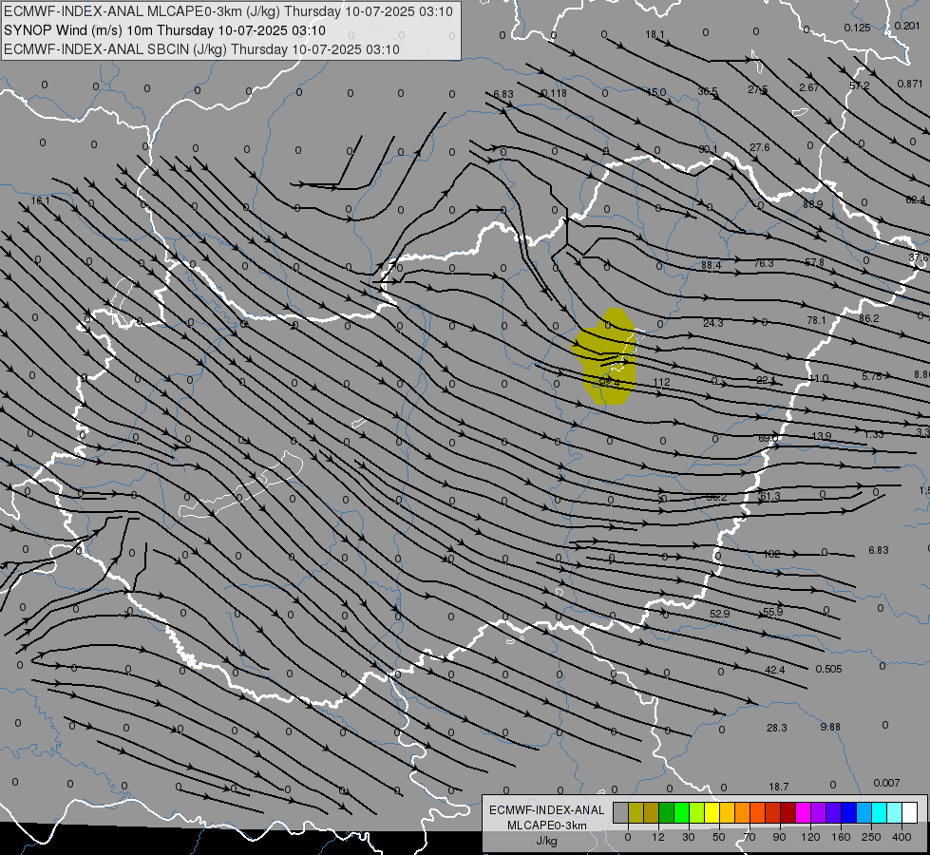Click the bright green legend swatch
930x855 pixels.
[681, 812]
